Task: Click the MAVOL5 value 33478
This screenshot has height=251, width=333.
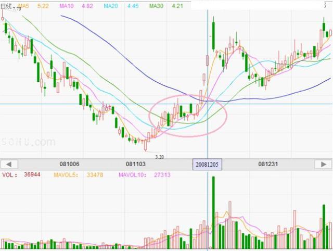Action: point(95,175)
